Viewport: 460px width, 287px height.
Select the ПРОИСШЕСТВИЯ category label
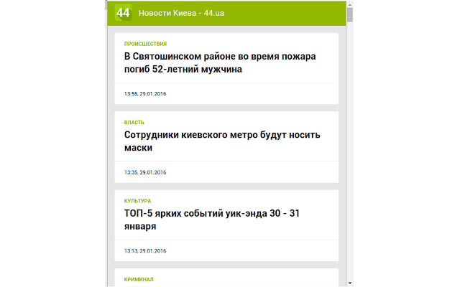click(145, 44)
